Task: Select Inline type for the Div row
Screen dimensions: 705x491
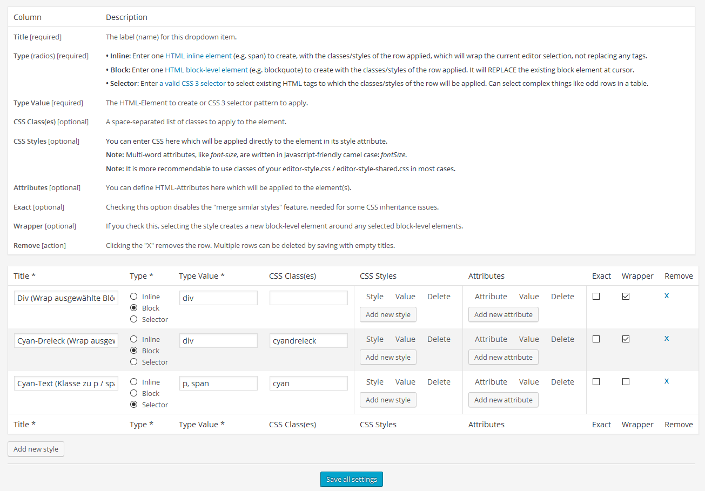Action: click(x=133, y=297)
